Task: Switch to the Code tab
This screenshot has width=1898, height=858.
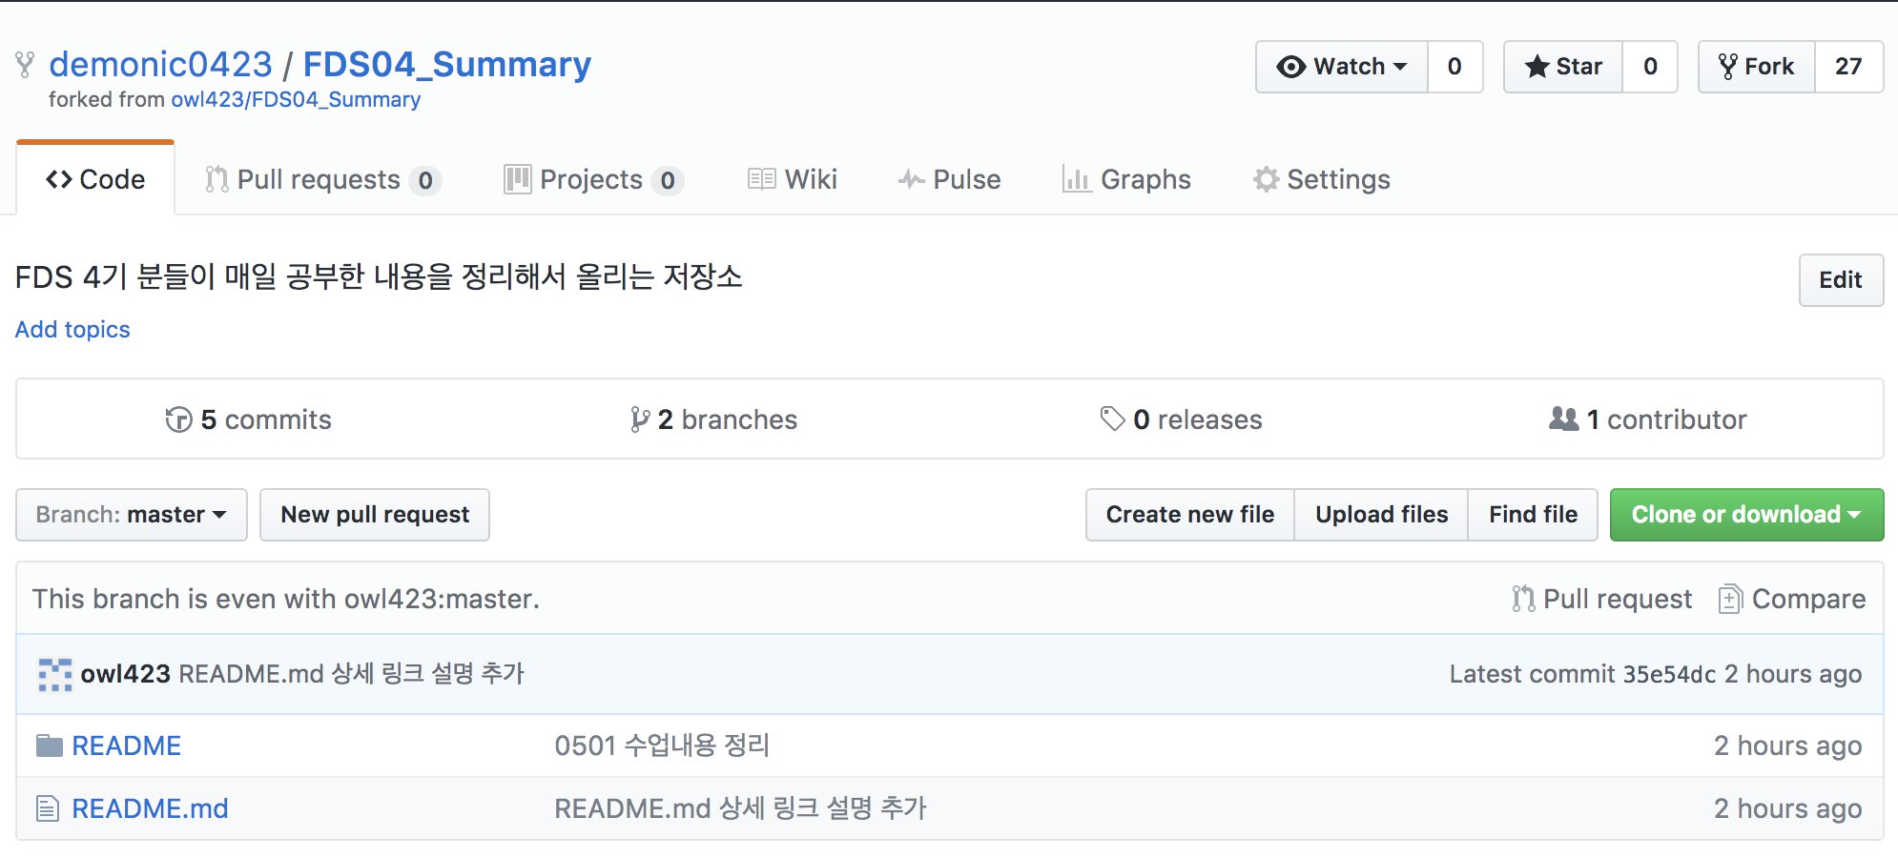Action: [x=95, y=179]
